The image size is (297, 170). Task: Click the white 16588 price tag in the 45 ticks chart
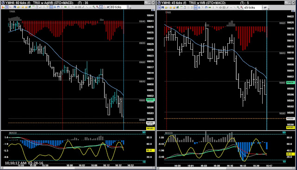(x=290, y=118)
